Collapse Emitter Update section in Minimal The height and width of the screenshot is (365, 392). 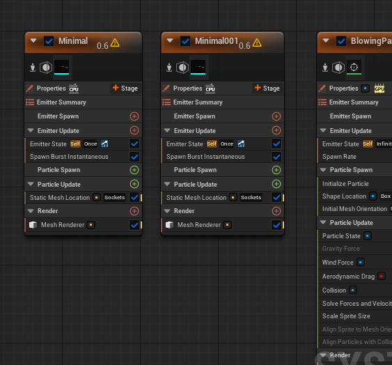pos(31,130)
